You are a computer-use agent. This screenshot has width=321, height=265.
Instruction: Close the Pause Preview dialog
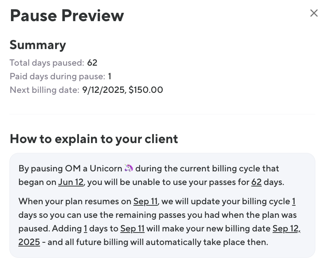coord(314,13)
